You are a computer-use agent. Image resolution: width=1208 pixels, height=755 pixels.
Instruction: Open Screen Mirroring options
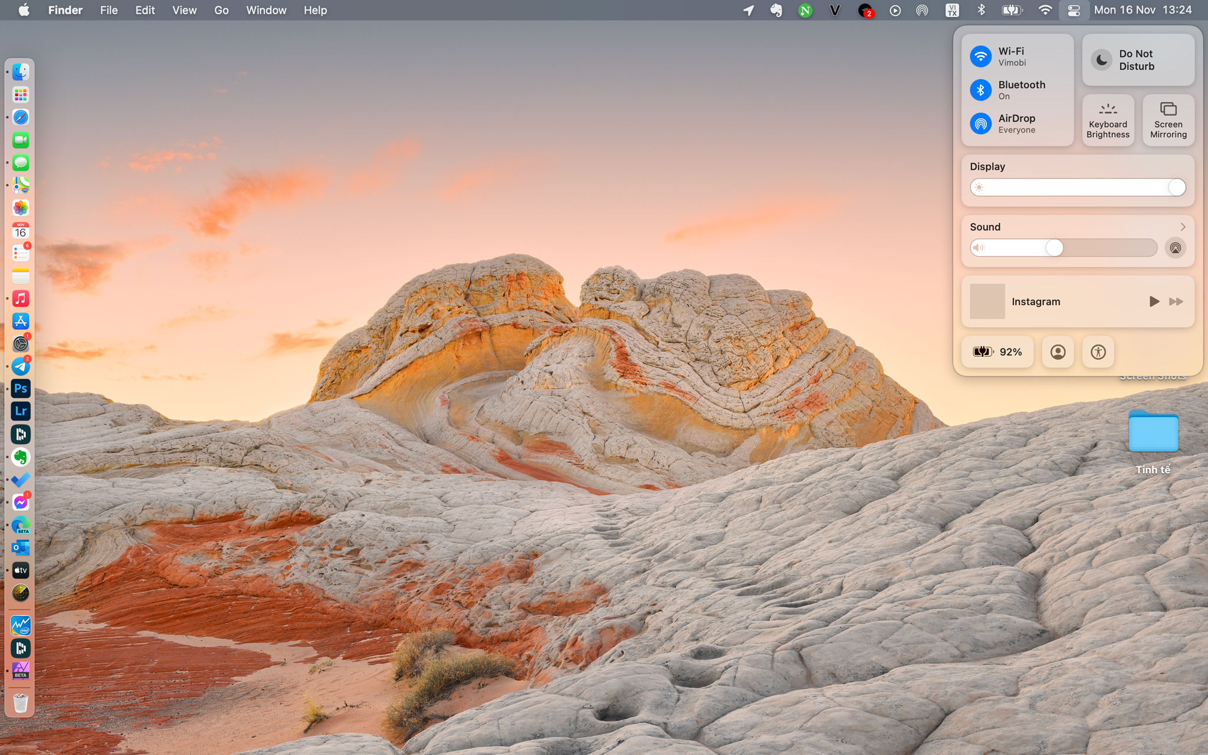pyautogui.click(x=1167, y=120)
